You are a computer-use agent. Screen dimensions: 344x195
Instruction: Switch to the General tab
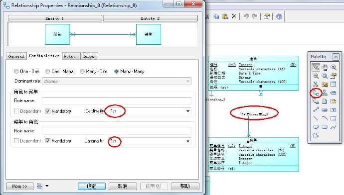coord(16,56)
